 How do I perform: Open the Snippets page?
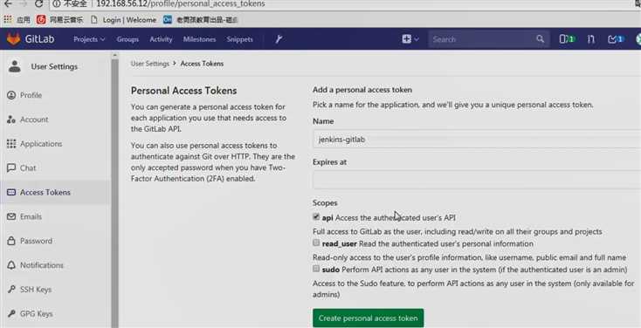click(x=239, y=39)
